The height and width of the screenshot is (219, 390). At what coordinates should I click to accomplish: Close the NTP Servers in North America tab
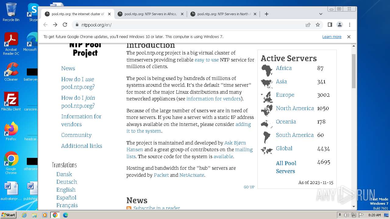(x=255, y=14)
